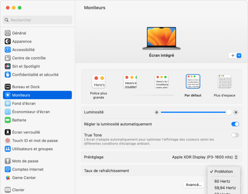Click the Écran intégré label

tap(161, 55)
